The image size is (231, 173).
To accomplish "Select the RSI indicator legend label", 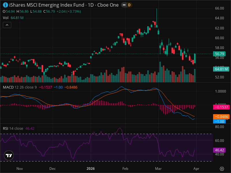I will click(5, 128).
